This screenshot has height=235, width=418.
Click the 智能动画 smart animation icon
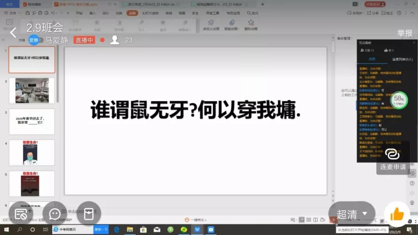tap(232, 24)
